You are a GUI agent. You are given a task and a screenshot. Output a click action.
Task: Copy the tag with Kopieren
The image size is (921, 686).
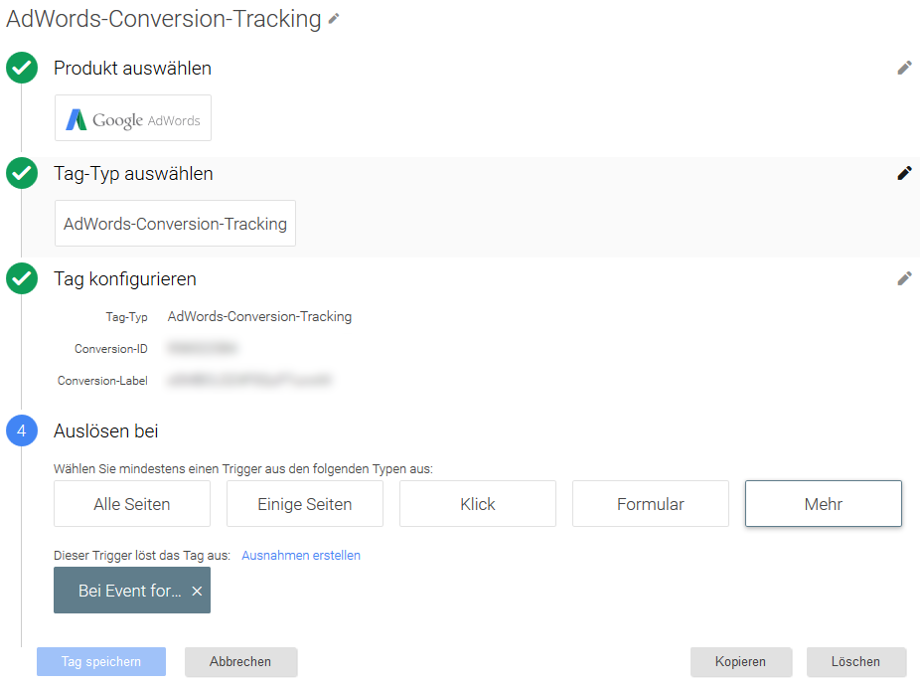tap(741, 662)
